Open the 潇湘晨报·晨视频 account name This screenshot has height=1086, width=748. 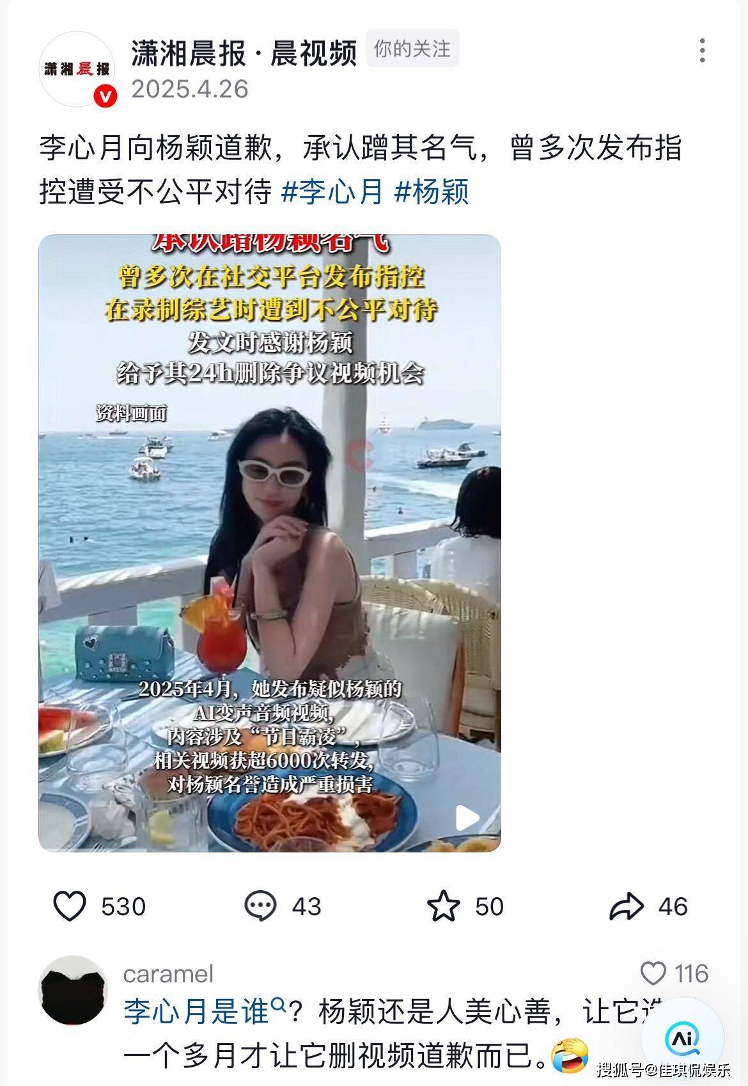click(244, 52)
